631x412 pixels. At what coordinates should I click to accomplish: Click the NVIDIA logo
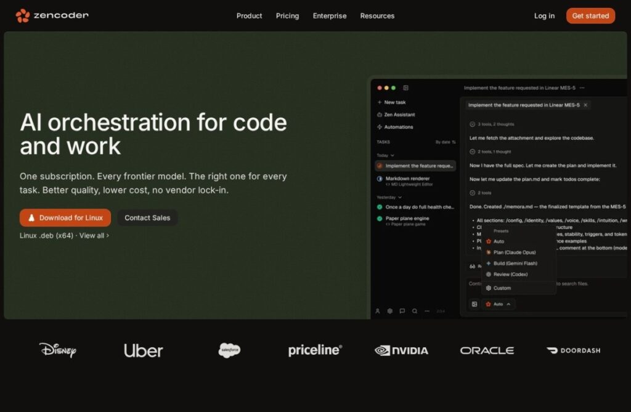(x=401, y=350)
